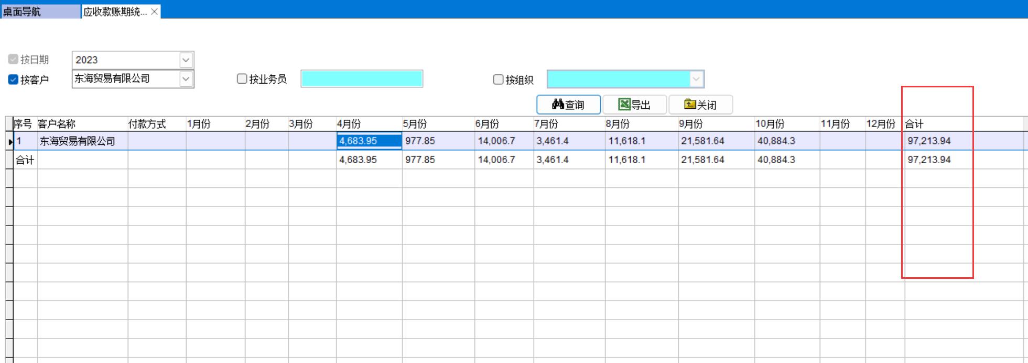Image resolution: width=1028 pixels, height=363 pixels.
Task: Click the 合计 column header
Action: click(x=914, y=124)
